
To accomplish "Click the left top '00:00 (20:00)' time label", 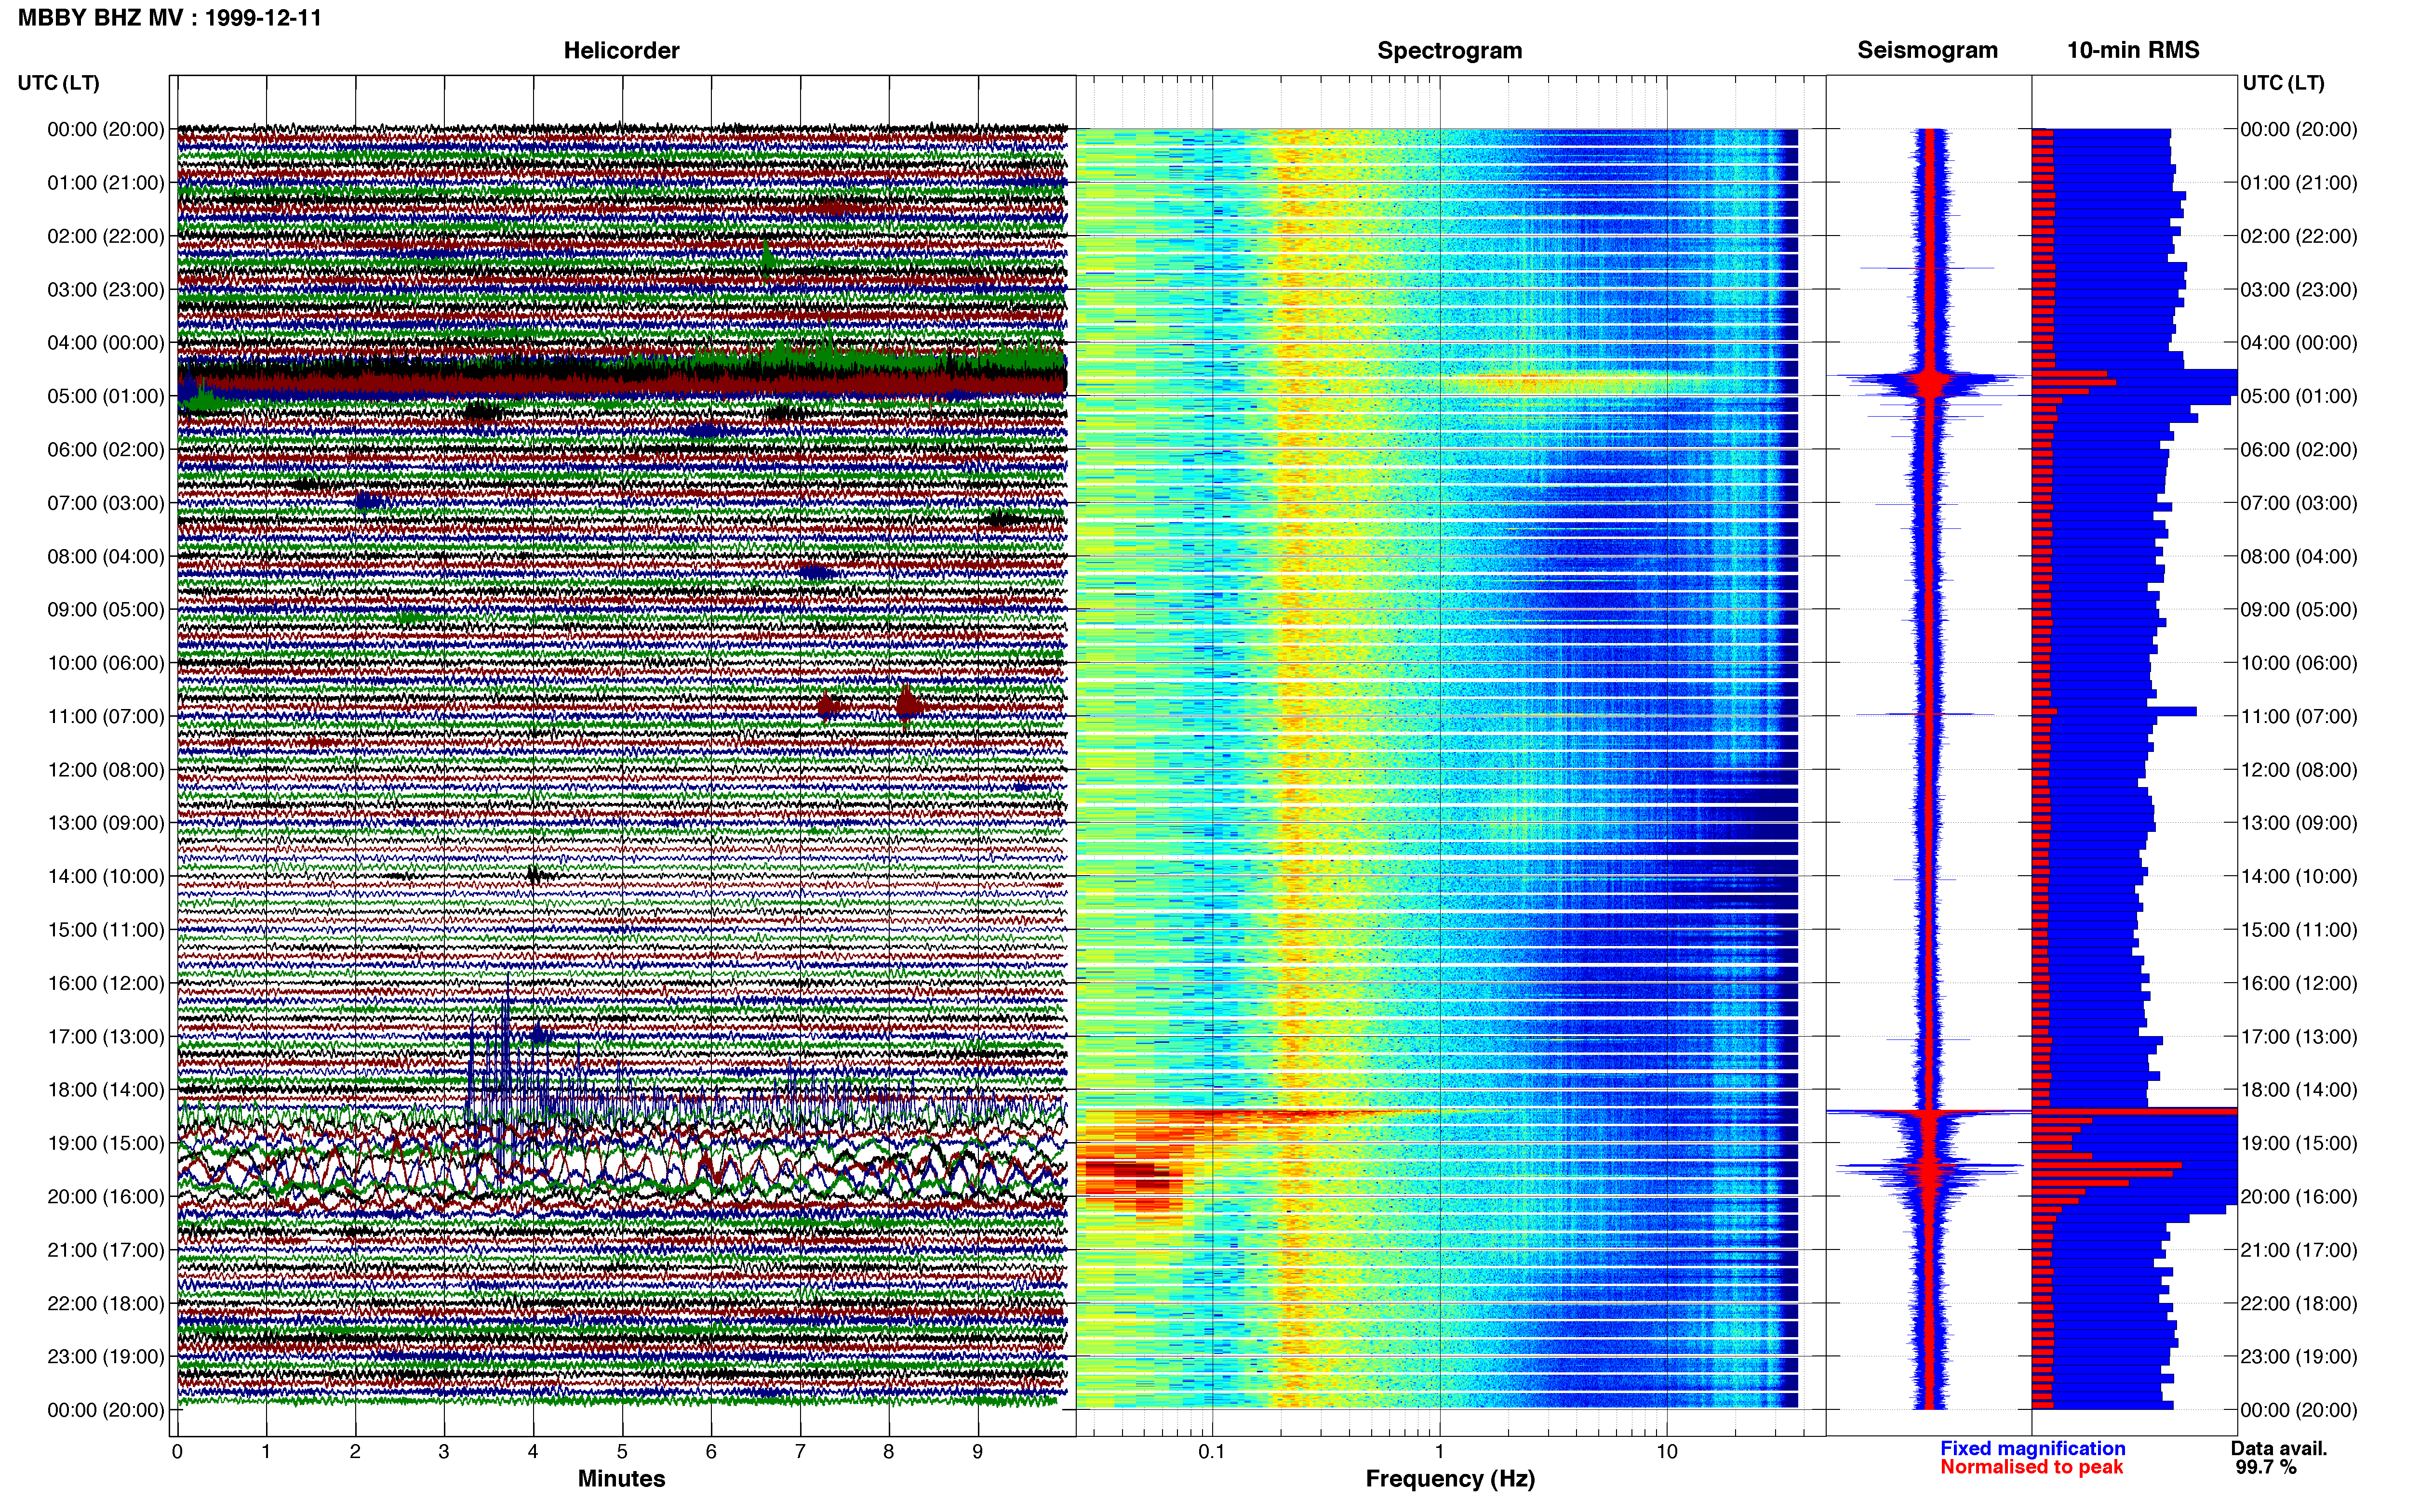I will [106, 129].
